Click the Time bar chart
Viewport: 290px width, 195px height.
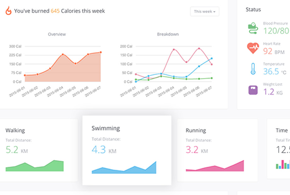(x=283, y=164)
